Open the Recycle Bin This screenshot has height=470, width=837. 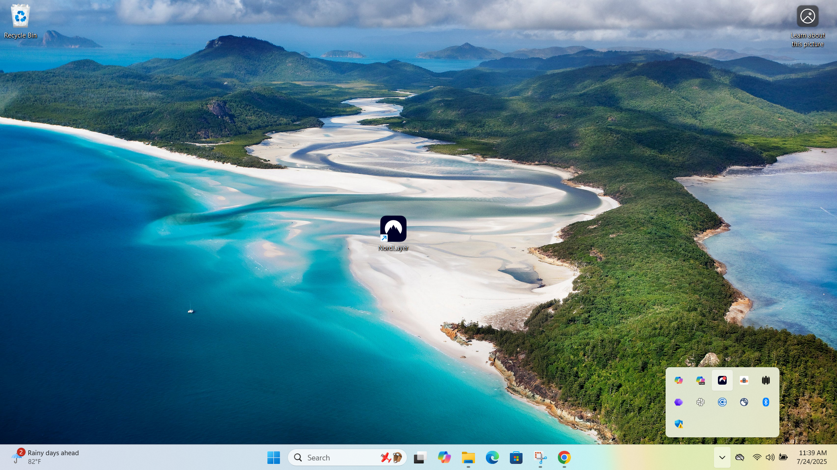(20, 17)
